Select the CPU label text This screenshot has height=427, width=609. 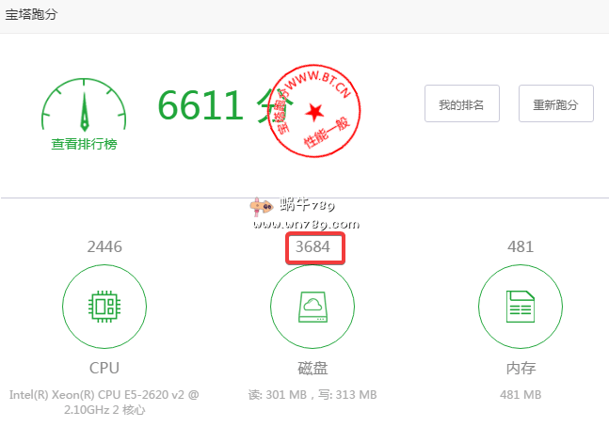tap(104, 367)
